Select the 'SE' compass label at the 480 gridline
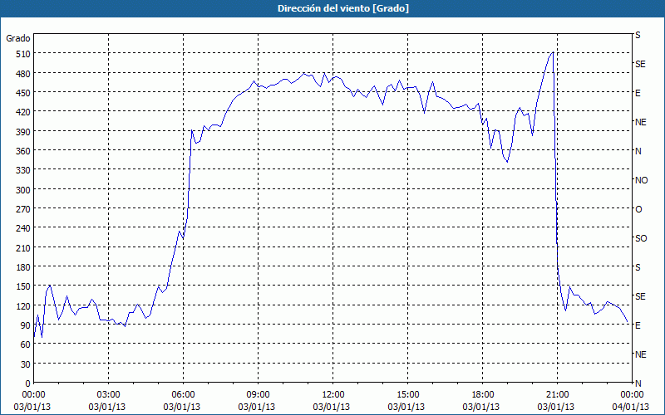This screenshot has width=665, height=415. click(640, 65)
